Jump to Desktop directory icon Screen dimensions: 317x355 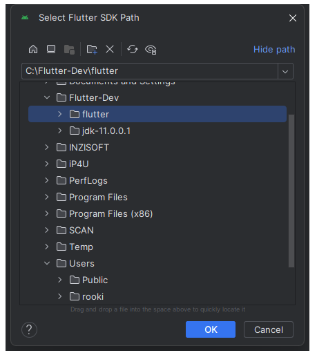(51, 49)
